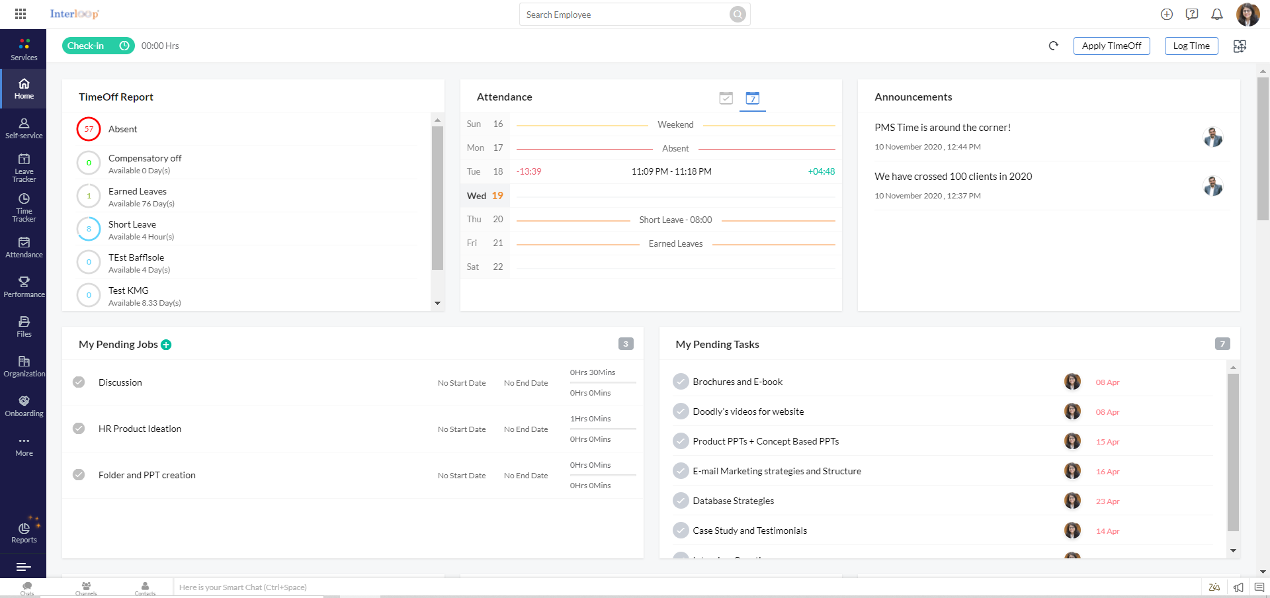Click the refresh icon beside Apply TimeOff

(x=1053, y=46)
